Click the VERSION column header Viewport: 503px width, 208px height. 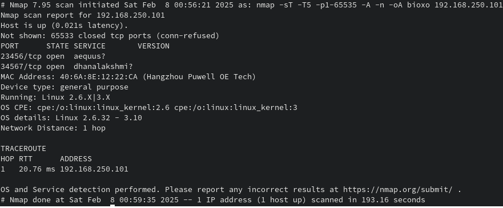[154, 46]
